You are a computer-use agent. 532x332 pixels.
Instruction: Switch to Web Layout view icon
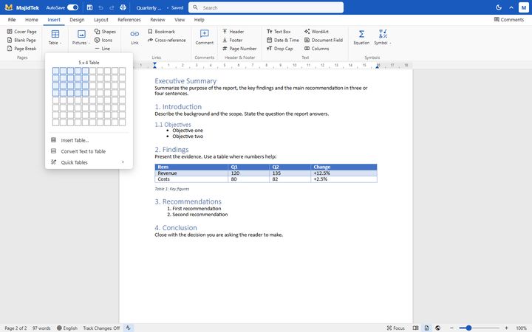coord(437,328)
